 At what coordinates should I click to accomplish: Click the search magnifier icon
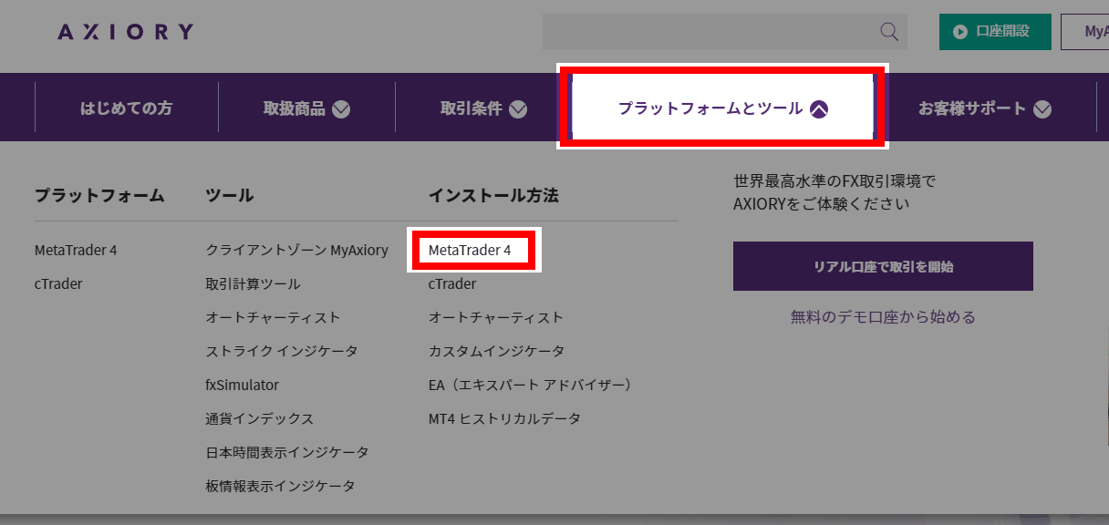889,32
